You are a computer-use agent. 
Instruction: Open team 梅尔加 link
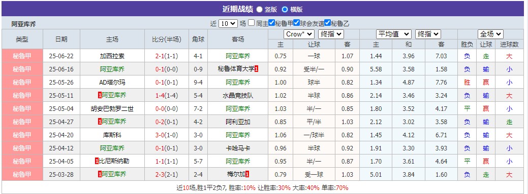[x=236, y=175]
